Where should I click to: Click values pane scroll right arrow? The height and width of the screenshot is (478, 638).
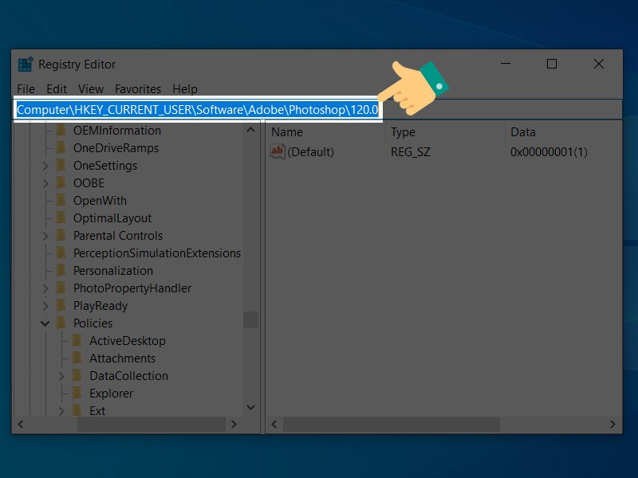pos(612,425)
